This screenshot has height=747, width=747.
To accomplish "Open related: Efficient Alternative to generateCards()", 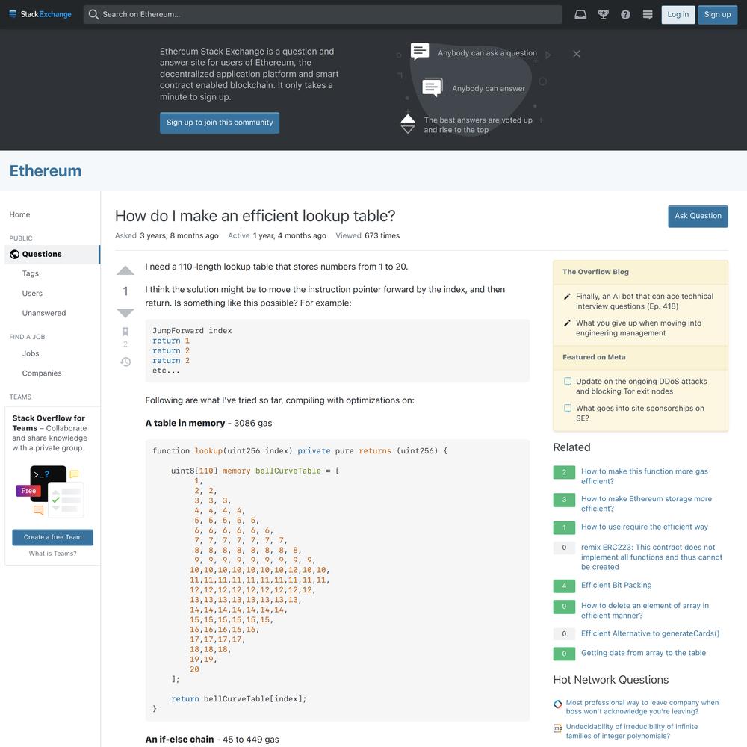I will point(650,633).
